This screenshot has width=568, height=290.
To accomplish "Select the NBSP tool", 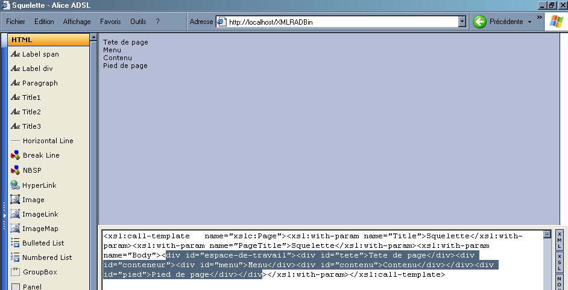I will click(x=32, y=170).
